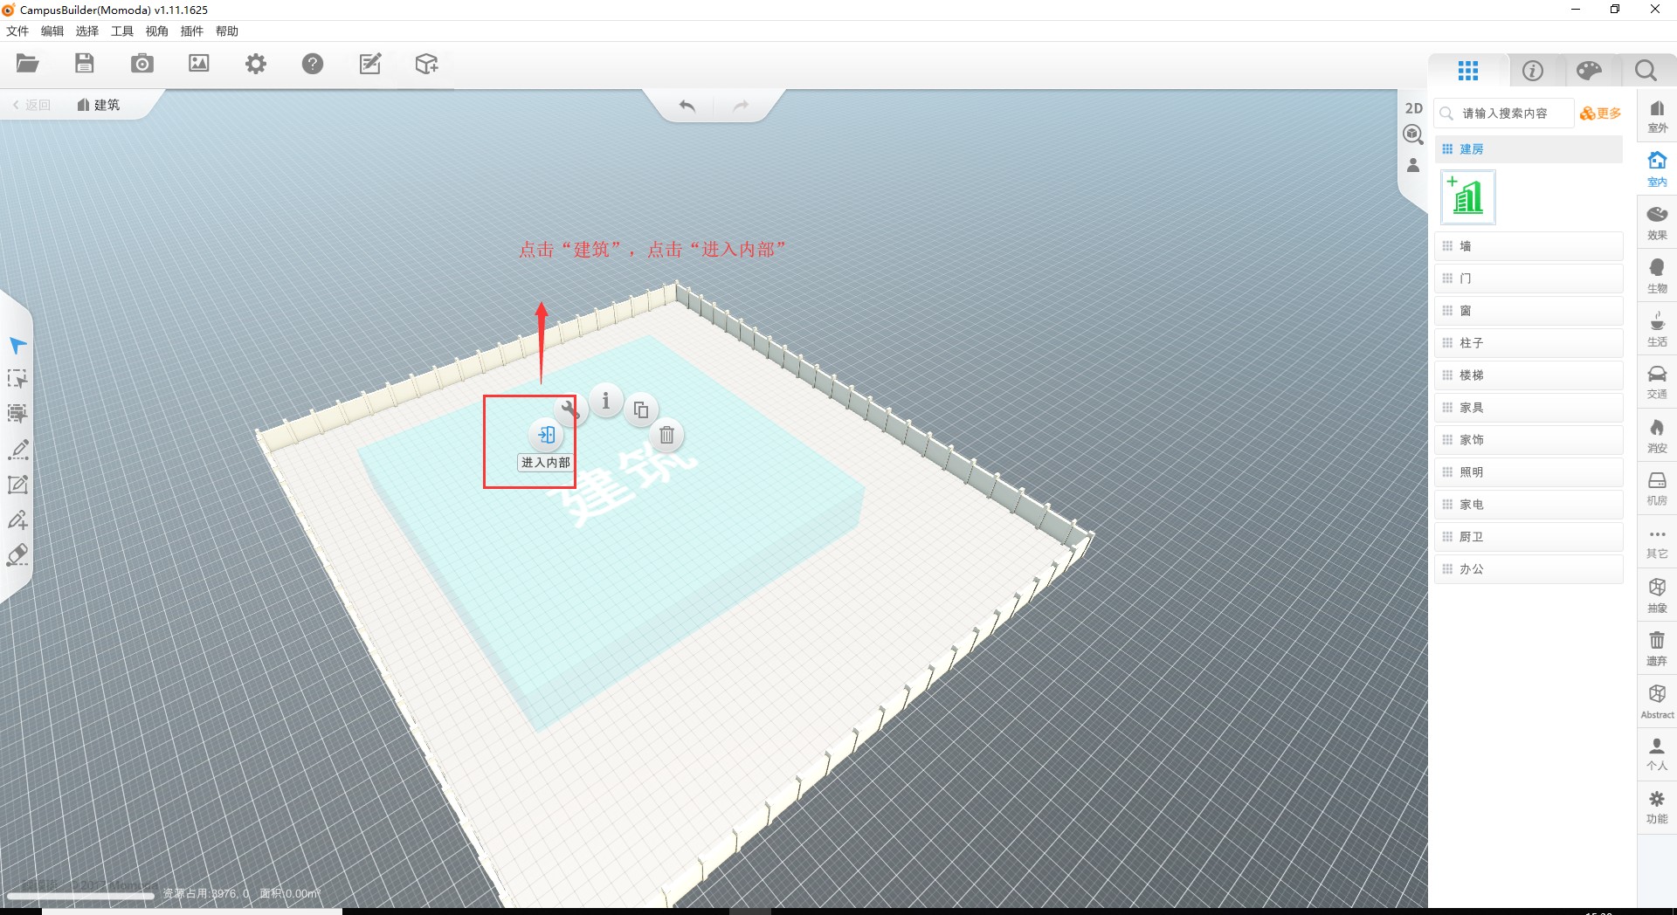1677x915 pixels.
Task: Switch to the search panel tab
Action: pos(1646,71)
